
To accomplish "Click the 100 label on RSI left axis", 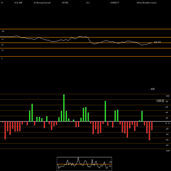I will pyautogui.click(x=3, y=31).
